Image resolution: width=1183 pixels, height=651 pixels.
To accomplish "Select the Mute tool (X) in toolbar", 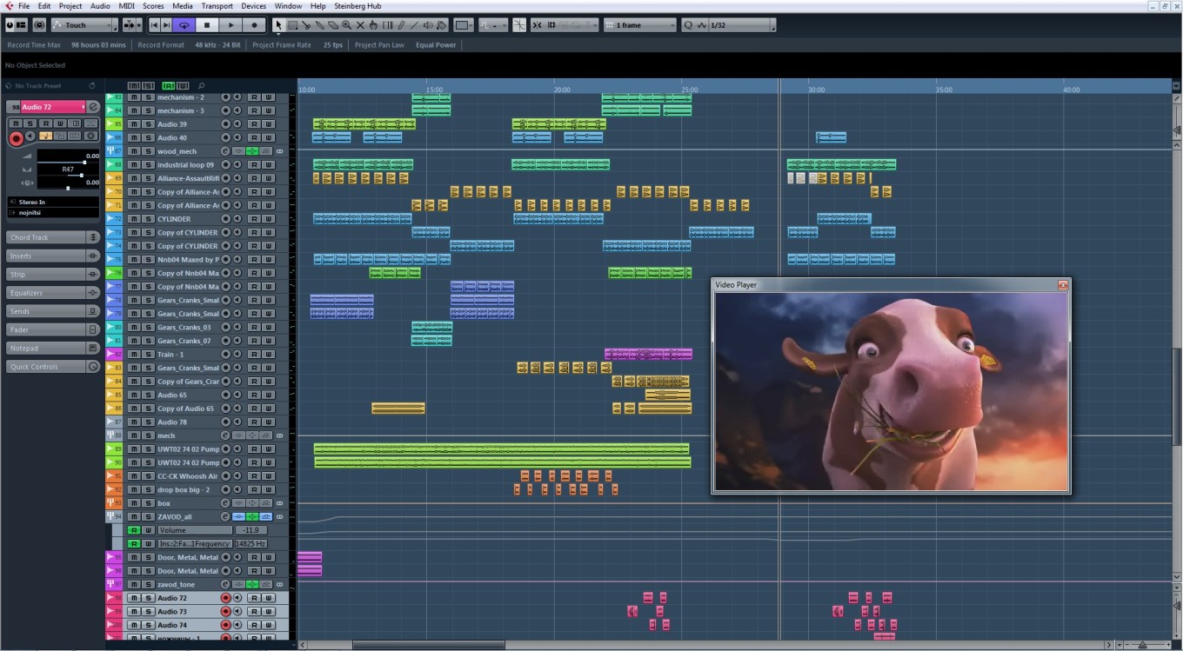I will (x=360, y=24).
